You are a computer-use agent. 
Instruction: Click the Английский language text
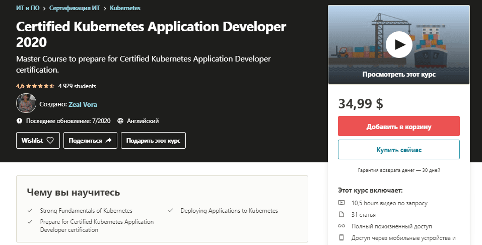click(143, 121)
